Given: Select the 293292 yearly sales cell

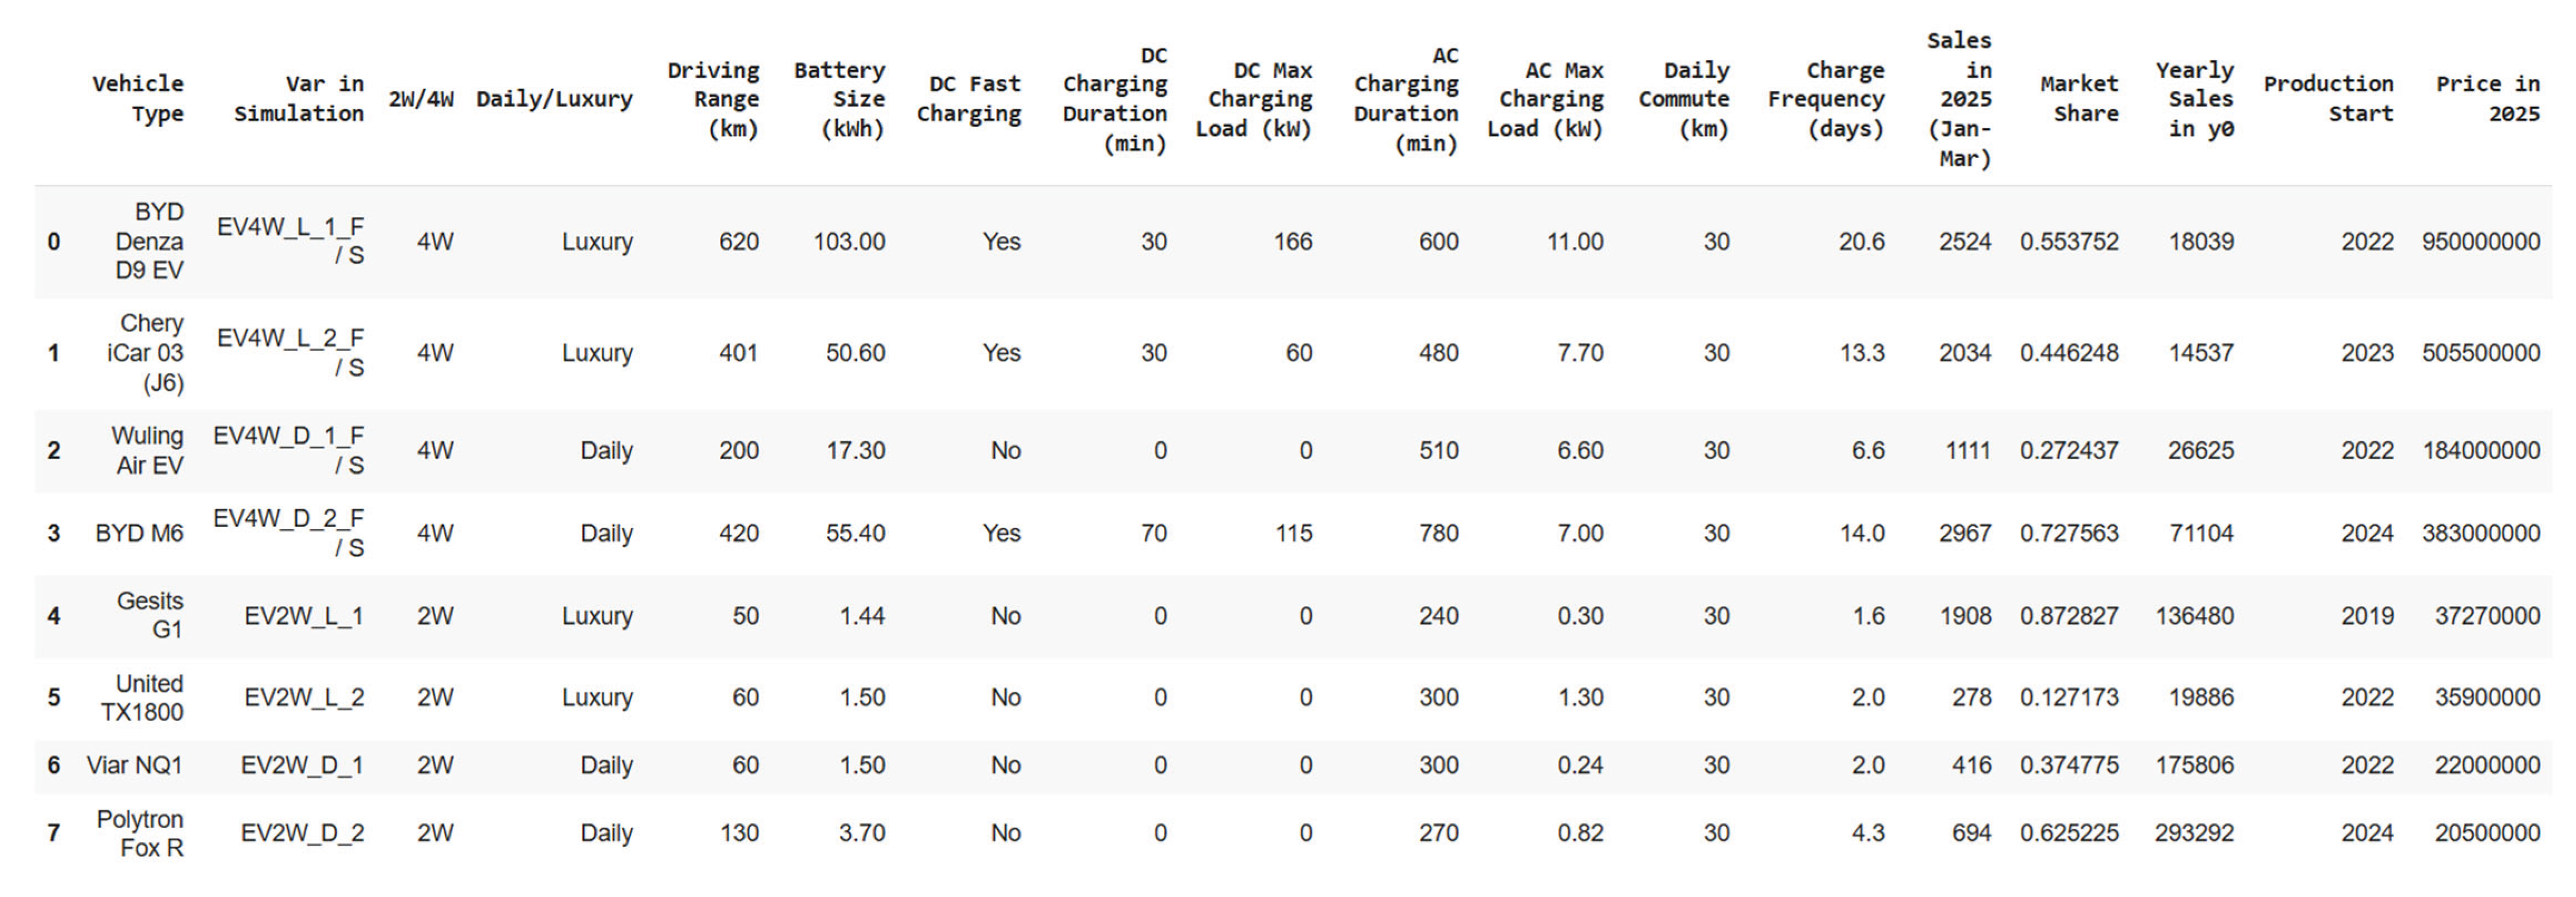Looking at the screenshot, I should [2194, 833].
